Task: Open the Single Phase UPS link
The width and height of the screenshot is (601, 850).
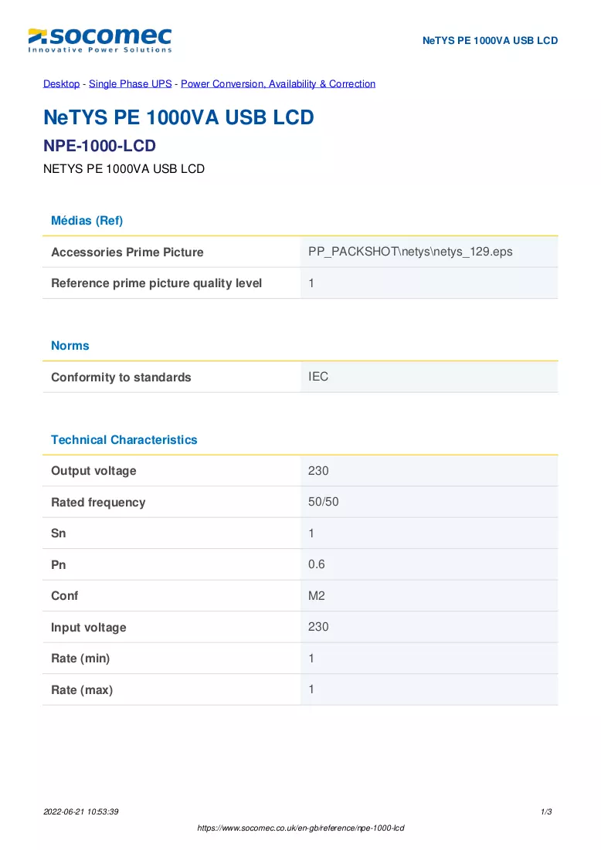Action: pos(131,84)
